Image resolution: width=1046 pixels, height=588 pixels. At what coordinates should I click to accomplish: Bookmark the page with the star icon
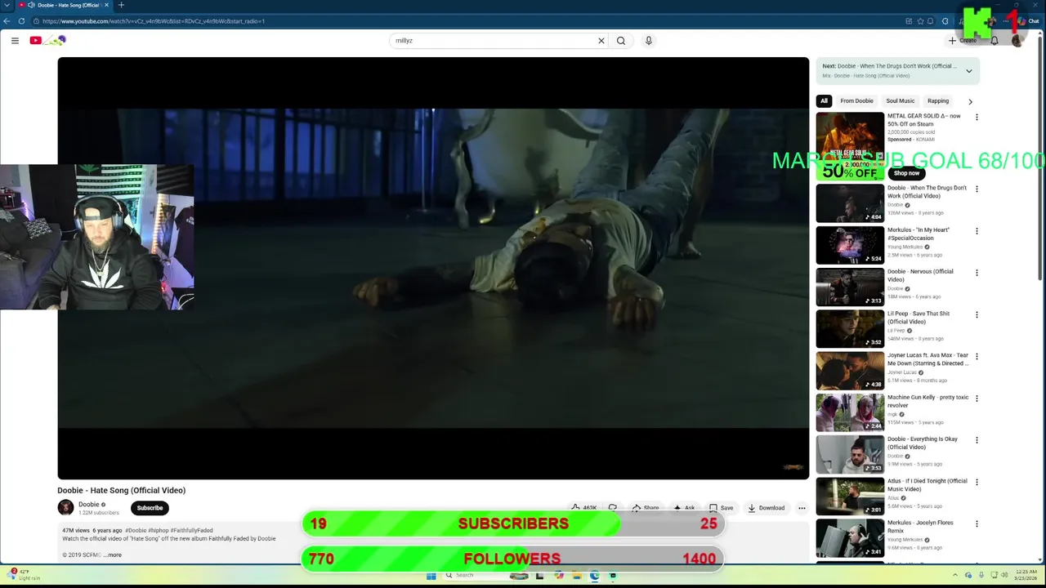920,21
